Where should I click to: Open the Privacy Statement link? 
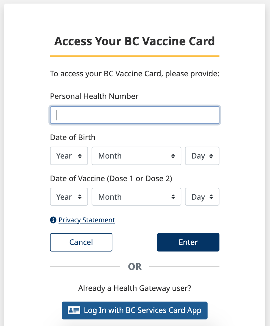click(87, 220)
